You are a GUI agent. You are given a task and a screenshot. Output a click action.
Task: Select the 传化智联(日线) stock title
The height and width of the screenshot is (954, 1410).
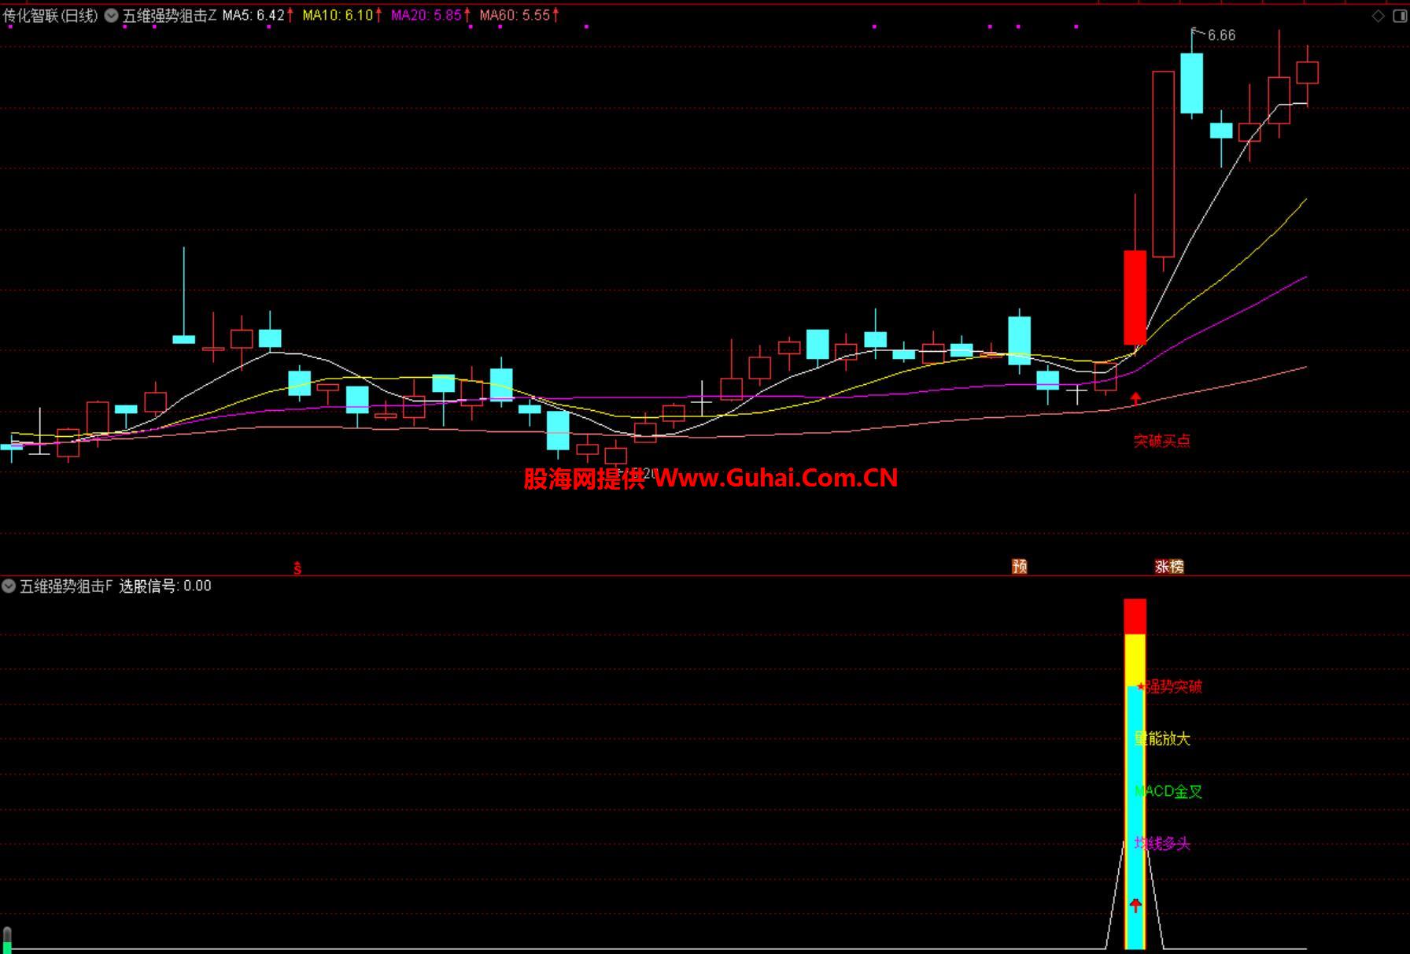pos(50,15)
